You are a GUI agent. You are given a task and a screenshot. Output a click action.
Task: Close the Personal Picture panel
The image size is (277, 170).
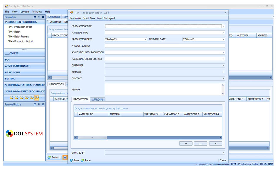coord(43,104)
